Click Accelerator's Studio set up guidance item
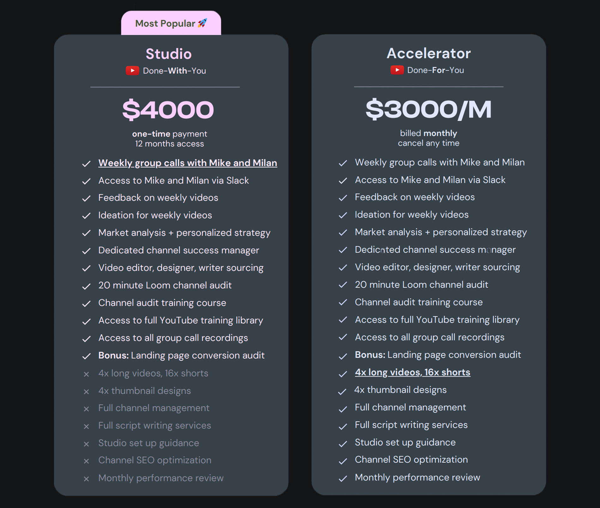This screenshot has height=508, width=600. pyautogui.click(x=405, y=442)
